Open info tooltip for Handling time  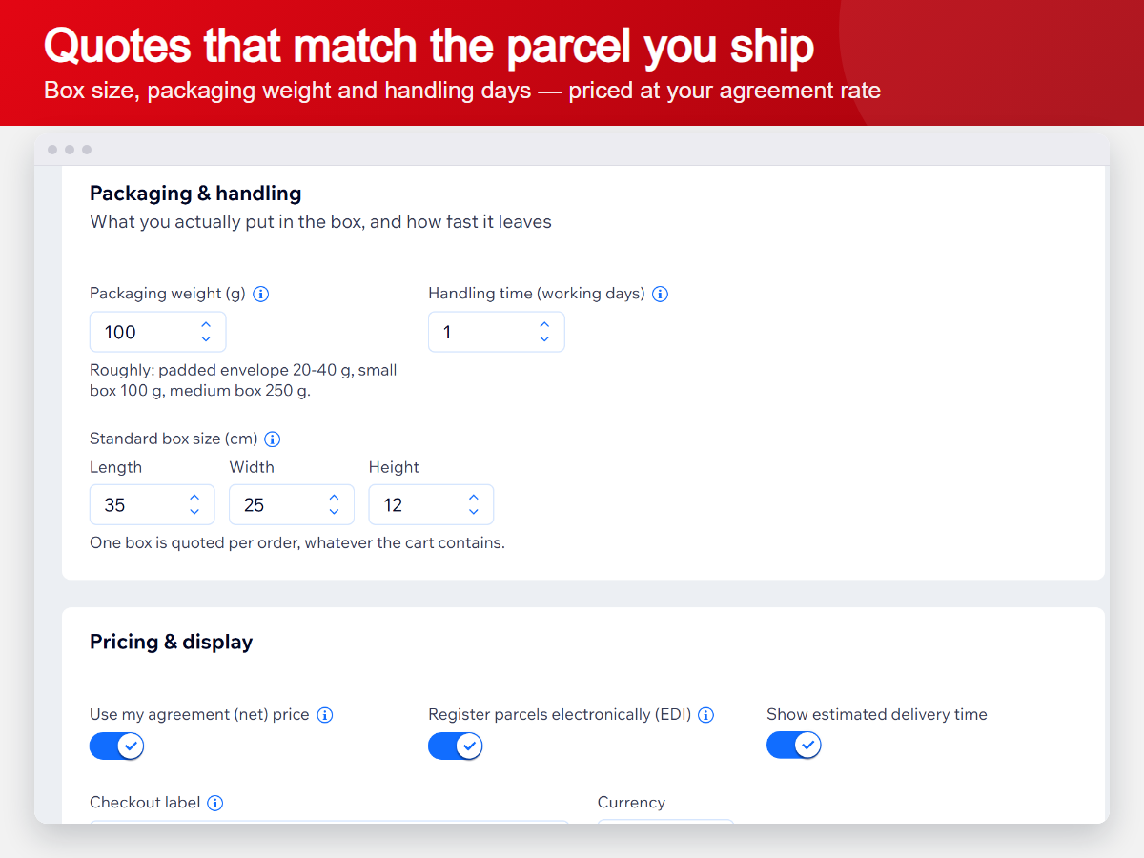(660, 294)
